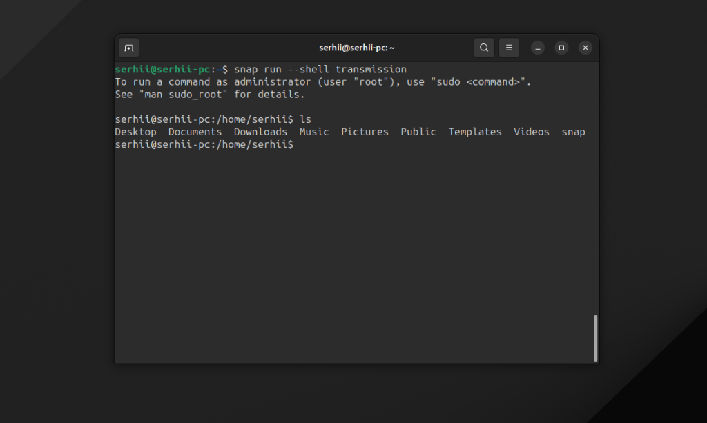The image size is (707, 423).
Task: Maximize the terminal window
Action: click(x=561, y=48)
